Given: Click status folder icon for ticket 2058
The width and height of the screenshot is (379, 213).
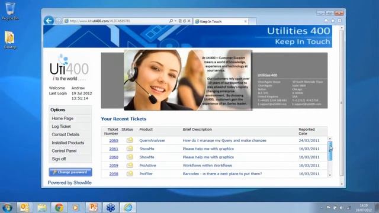Looking at the screenshot, I should pyautogui.click(x=130, y=173).
